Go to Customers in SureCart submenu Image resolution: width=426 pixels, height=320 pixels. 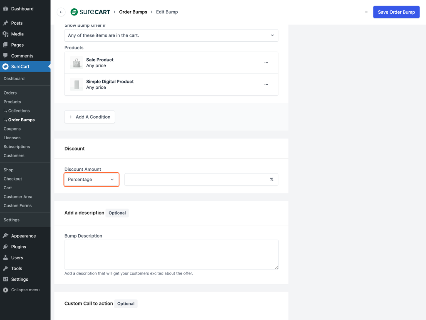(x=14, y=156)
